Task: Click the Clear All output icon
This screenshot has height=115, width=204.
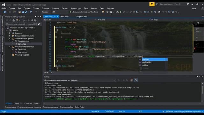Action: [x=131, y=80]
